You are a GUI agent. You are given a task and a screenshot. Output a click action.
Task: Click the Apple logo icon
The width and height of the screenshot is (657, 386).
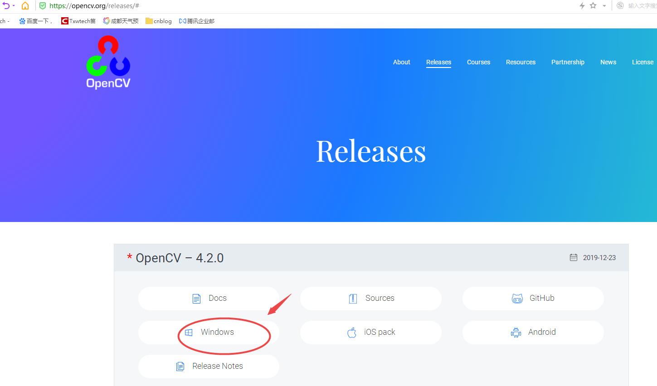[x=352, y=333]
